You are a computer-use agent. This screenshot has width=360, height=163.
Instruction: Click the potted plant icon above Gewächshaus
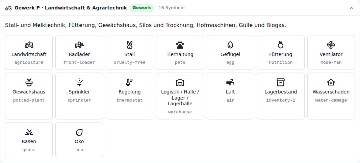coord(29,82)
